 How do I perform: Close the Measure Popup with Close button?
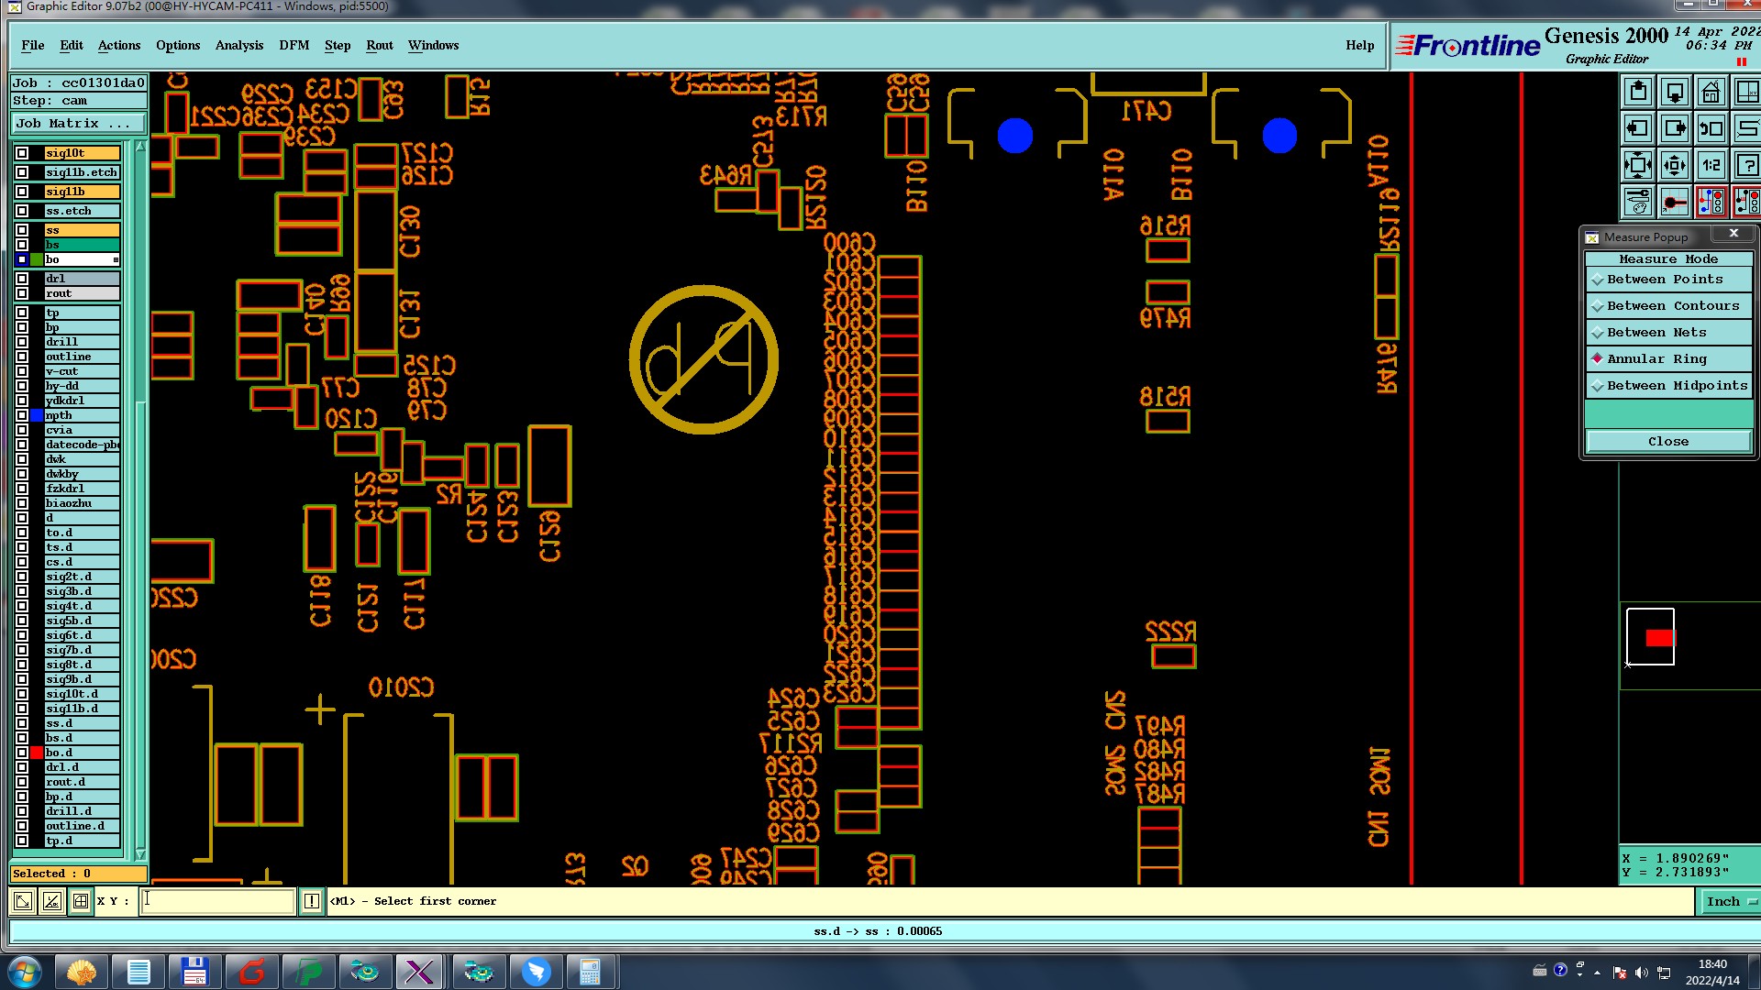[x=1667, y=442]
